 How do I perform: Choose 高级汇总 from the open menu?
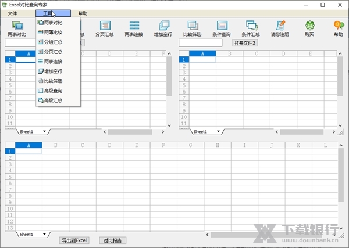click(53, 100)
